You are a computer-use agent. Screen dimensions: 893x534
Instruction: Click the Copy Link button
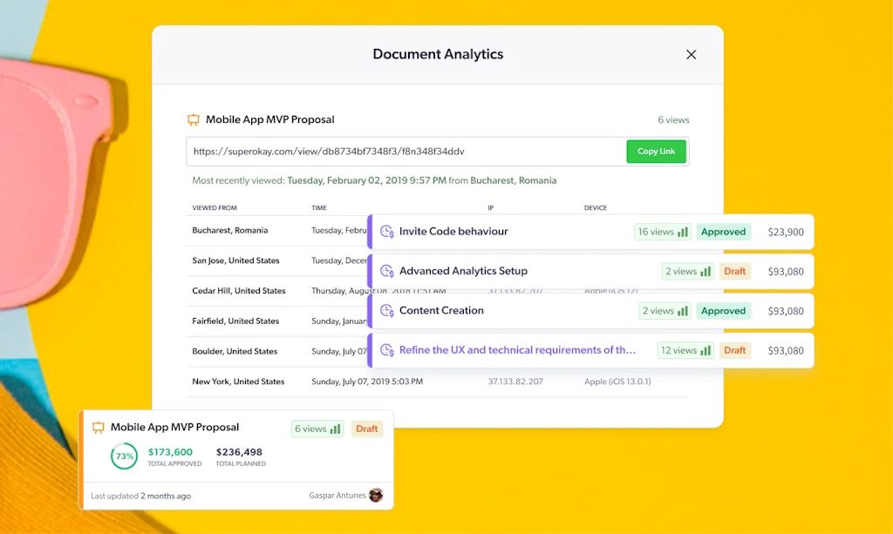click(x=656, y=152)
